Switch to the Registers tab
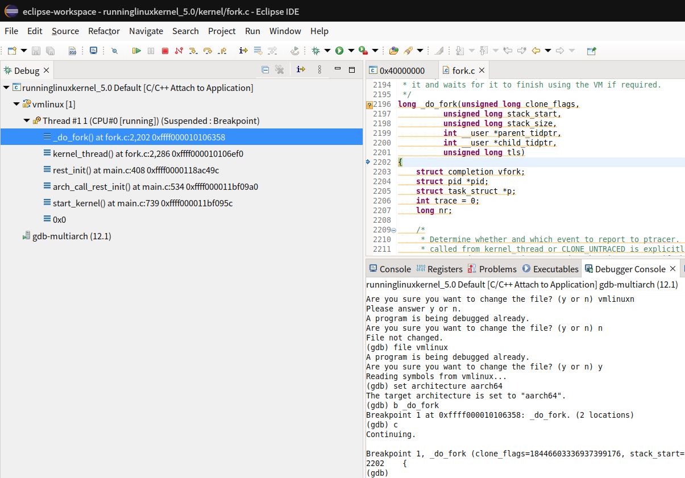Image resolution: width=685 pixels, height=478 pixels. coord(439,269)
